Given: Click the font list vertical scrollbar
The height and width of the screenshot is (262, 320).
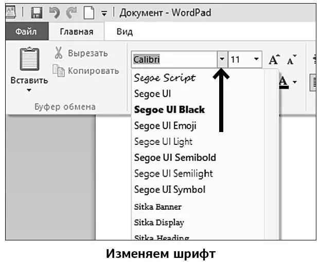Looking at the screenshot, I should (x=271, y=155).
